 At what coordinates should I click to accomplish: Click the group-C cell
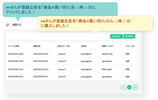coord(62,69)
